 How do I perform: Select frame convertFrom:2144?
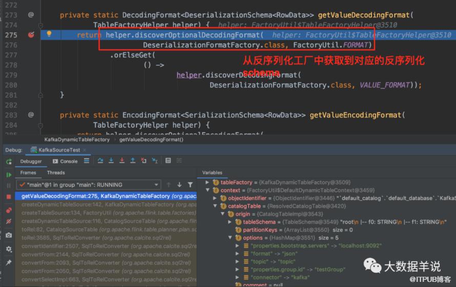[106, 254]
